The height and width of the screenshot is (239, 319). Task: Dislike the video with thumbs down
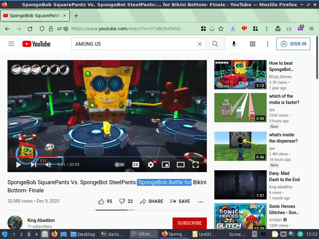(x=126, y=201)
